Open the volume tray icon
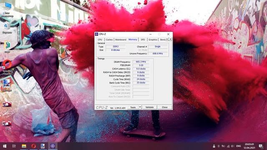 (x=232, y=146)
